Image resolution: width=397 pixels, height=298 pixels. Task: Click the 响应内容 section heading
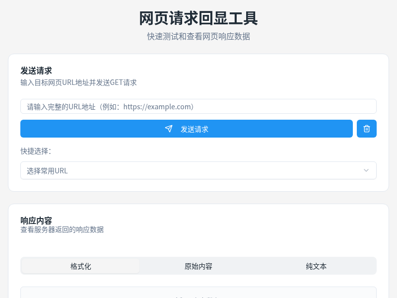click(35, 220)
